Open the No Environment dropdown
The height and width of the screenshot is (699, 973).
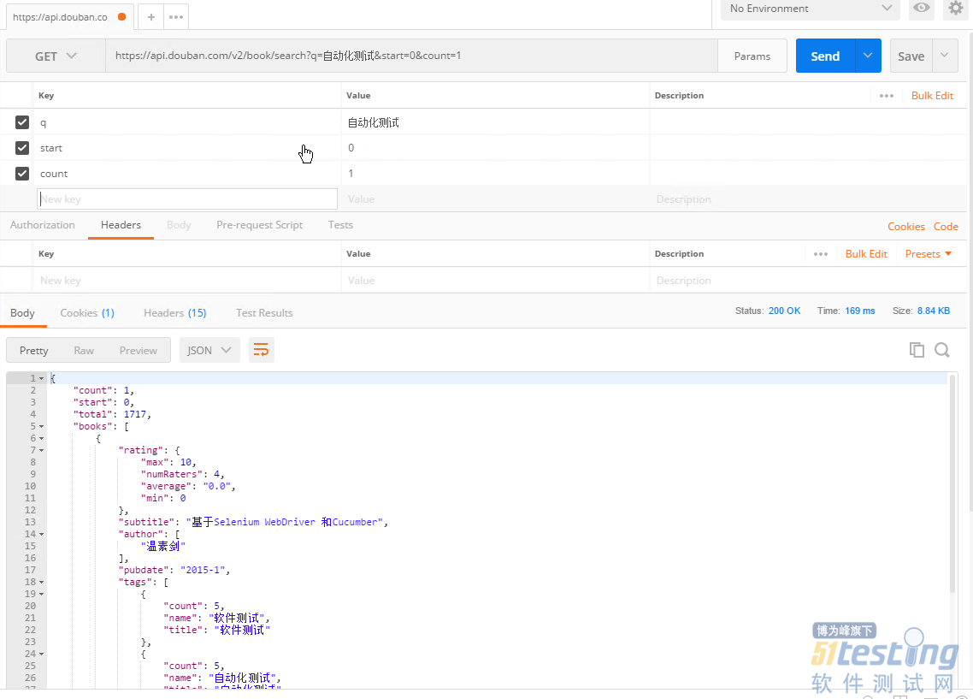(x=810, y=9)
